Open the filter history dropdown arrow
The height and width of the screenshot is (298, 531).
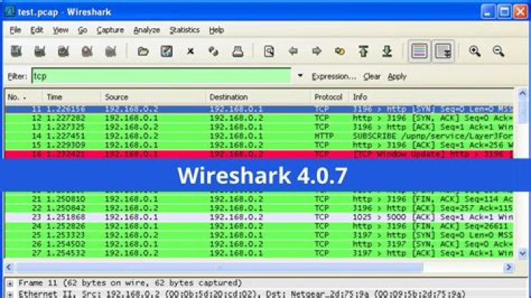click(x=300, y=76)
